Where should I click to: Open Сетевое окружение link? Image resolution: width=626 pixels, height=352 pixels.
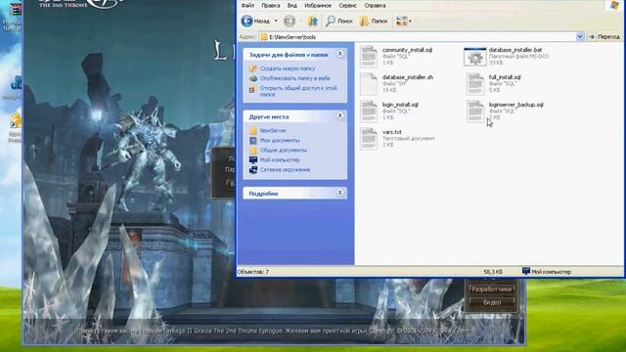coord(285,169)
